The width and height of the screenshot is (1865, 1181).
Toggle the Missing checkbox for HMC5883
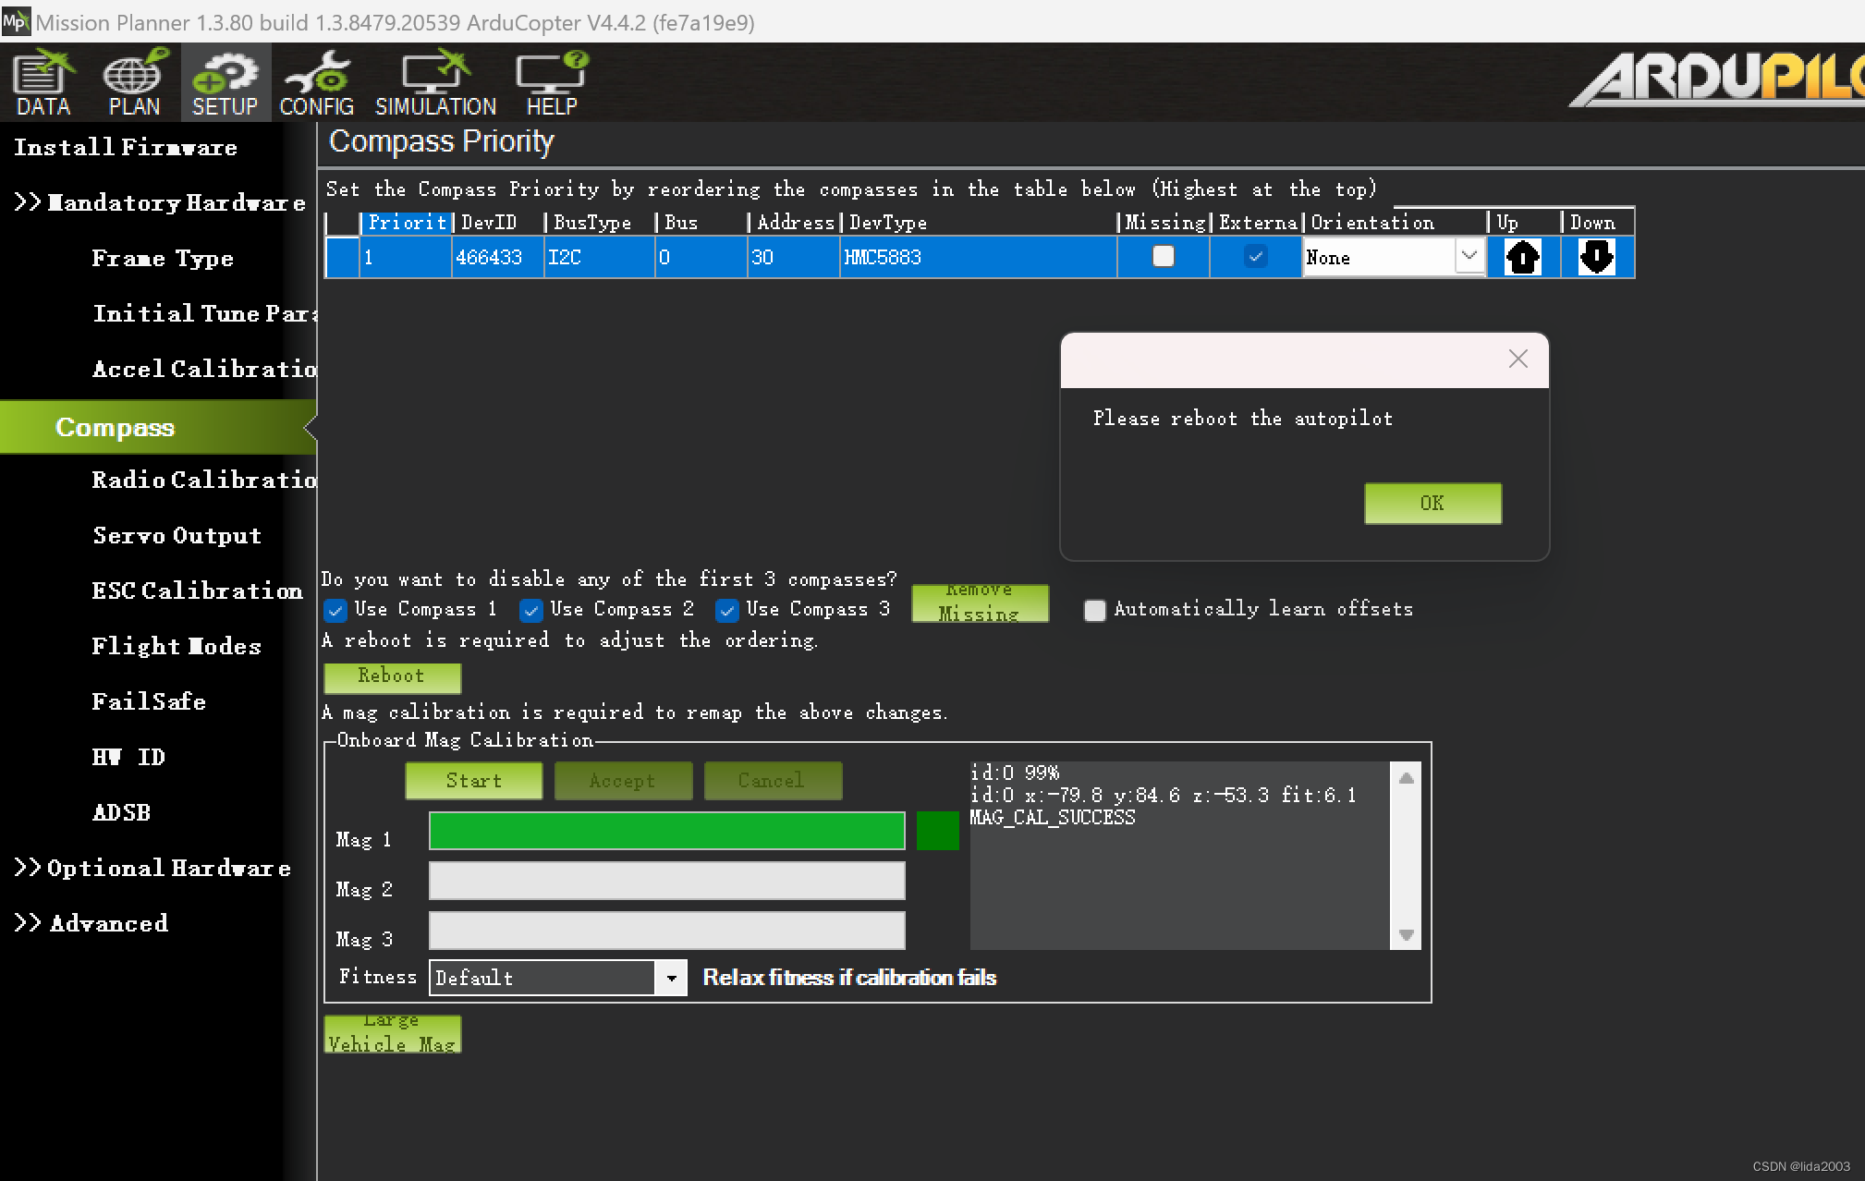1163,256
